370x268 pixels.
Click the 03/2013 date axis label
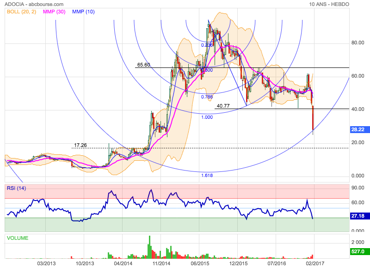[x=46, y=263]
